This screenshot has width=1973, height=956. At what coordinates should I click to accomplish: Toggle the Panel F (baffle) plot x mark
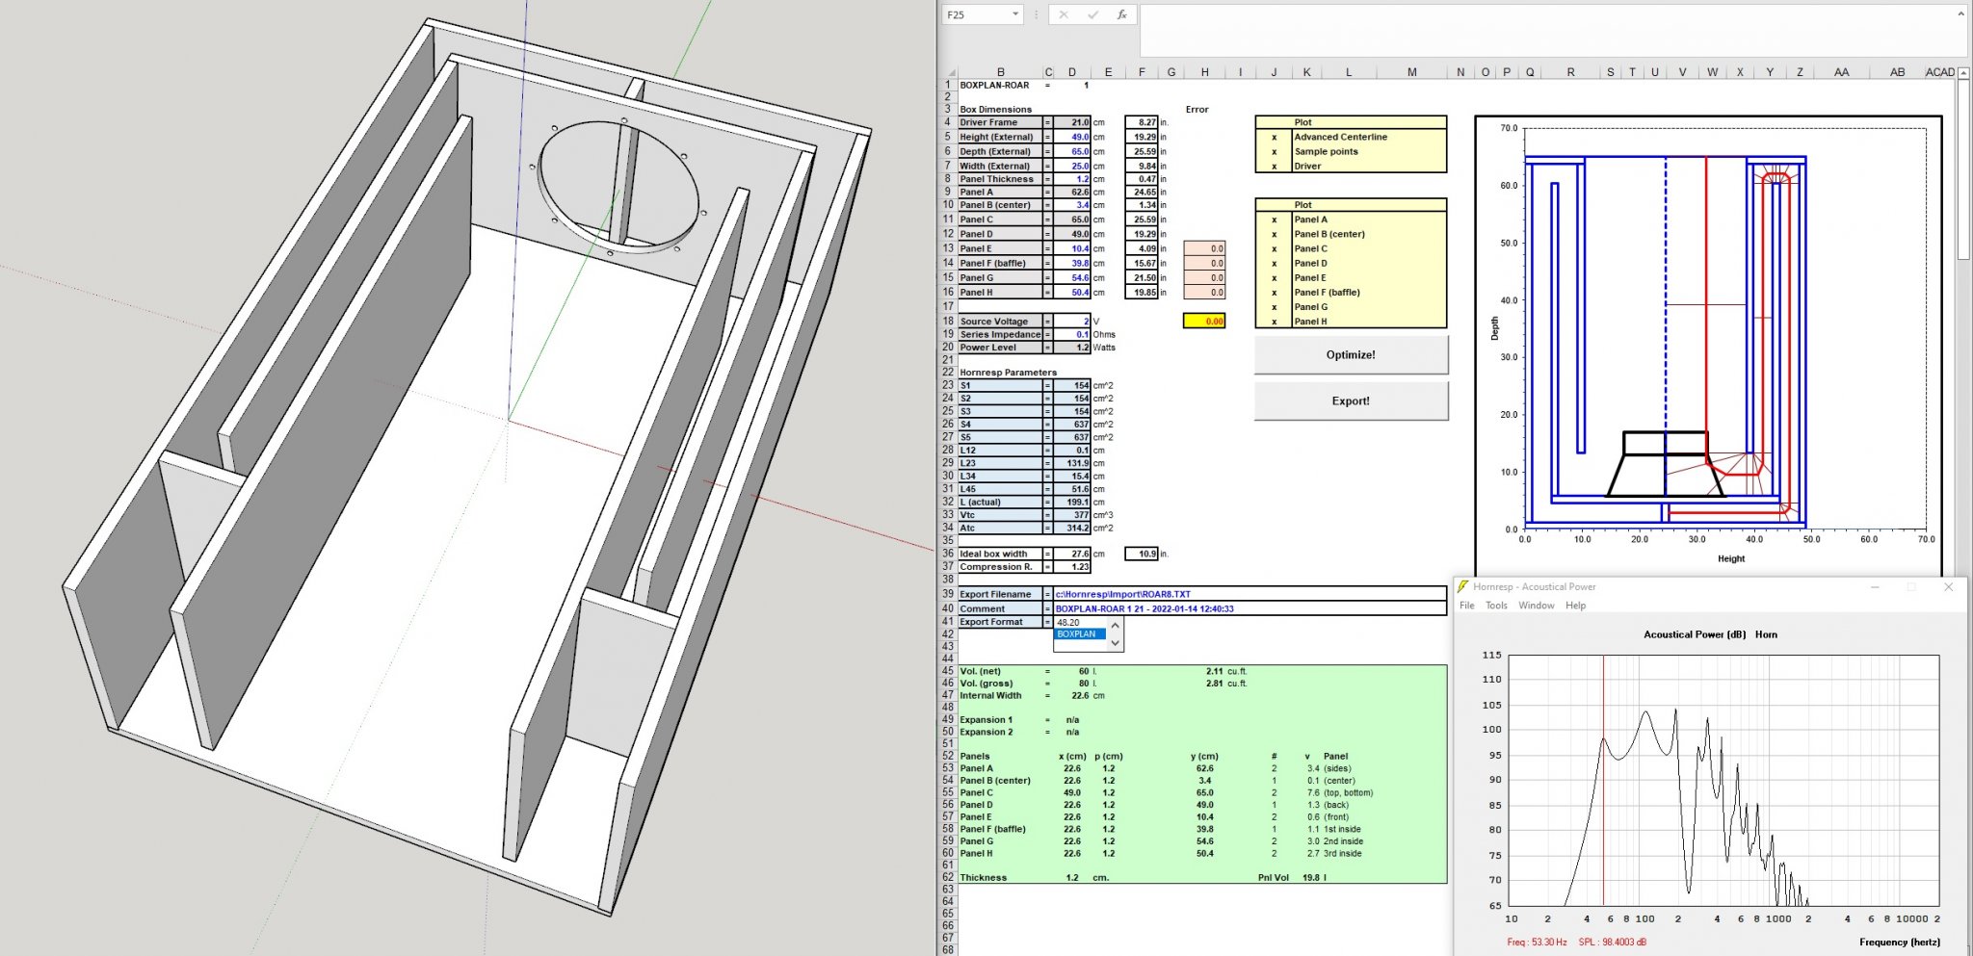(x=1274, y=292)
